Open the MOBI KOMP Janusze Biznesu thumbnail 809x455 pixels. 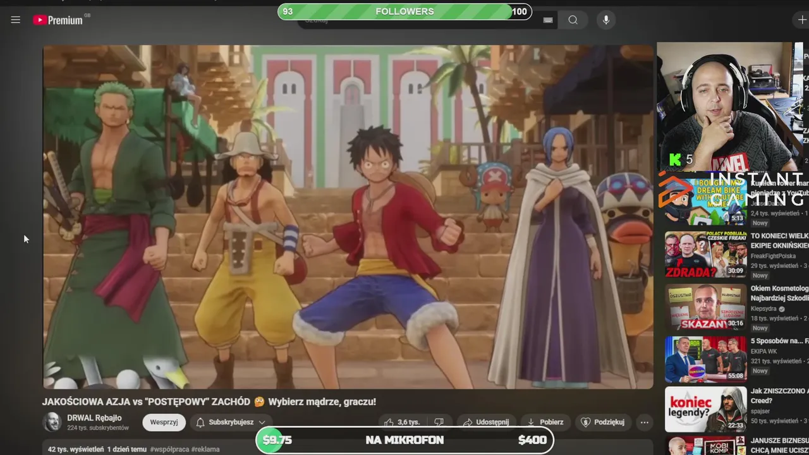[x=705, y=446]
